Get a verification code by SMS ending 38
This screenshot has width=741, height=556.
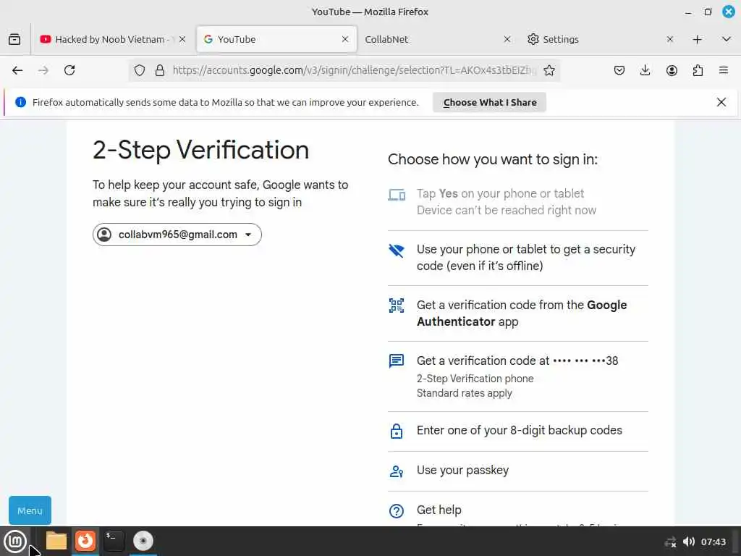click(x=518, y=376)
